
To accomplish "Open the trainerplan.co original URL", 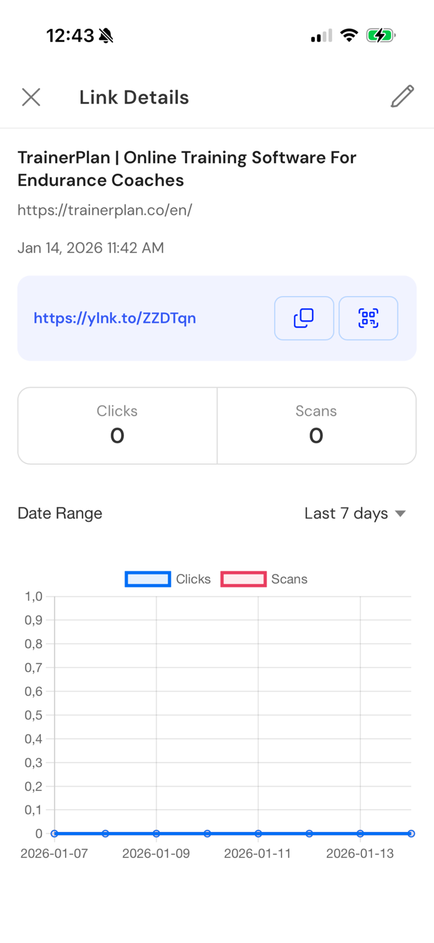I will [105, 210].
